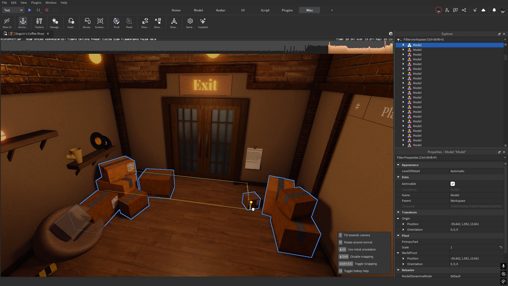Open the Test mode dropdown
This screenshot has width=508, height=286.
tap(13, 10)
